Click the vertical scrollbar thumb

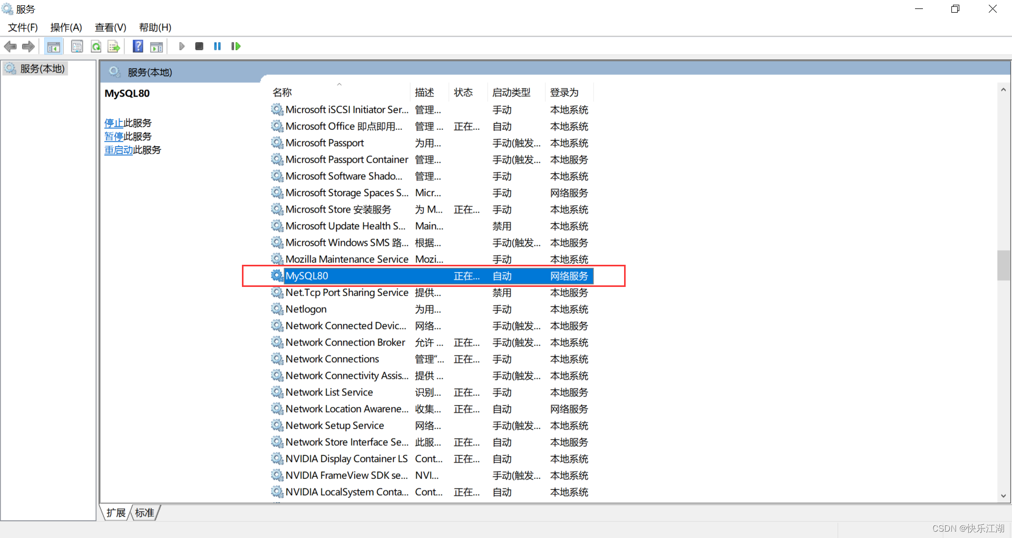click(1003, 265)
